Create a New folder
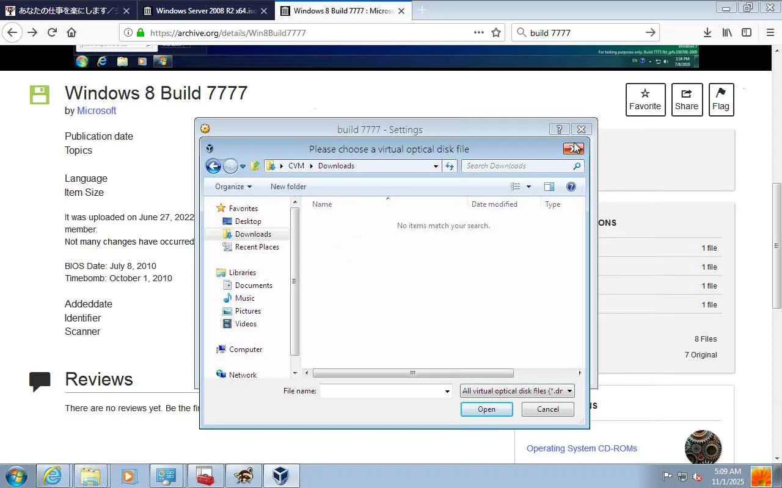Screen dimensions: 782x488 pos(288,187)
